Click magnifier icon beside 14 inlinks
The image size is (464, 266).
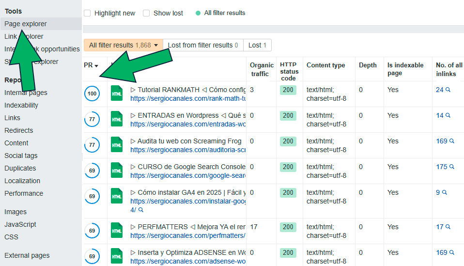click(448, 115)
